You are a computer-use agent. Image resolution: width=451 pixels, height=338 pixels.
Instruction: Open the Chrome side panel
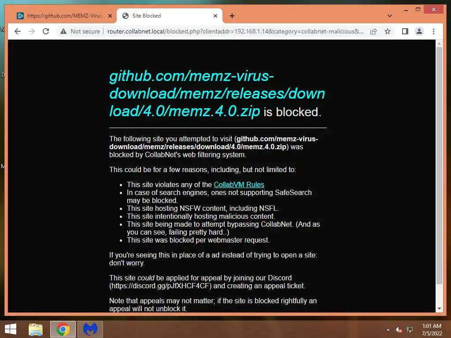[x=405, y=31]
